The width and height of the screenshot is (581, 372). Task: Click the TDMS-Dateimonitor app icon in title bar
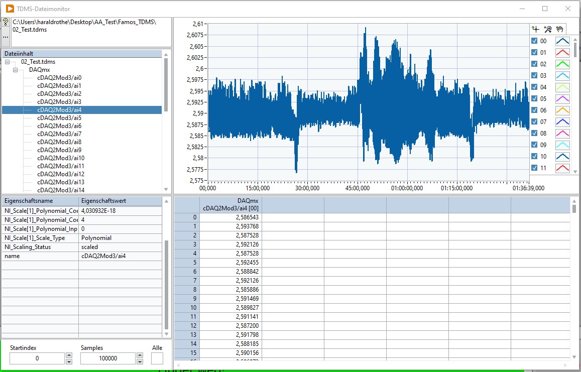[10, 9]
